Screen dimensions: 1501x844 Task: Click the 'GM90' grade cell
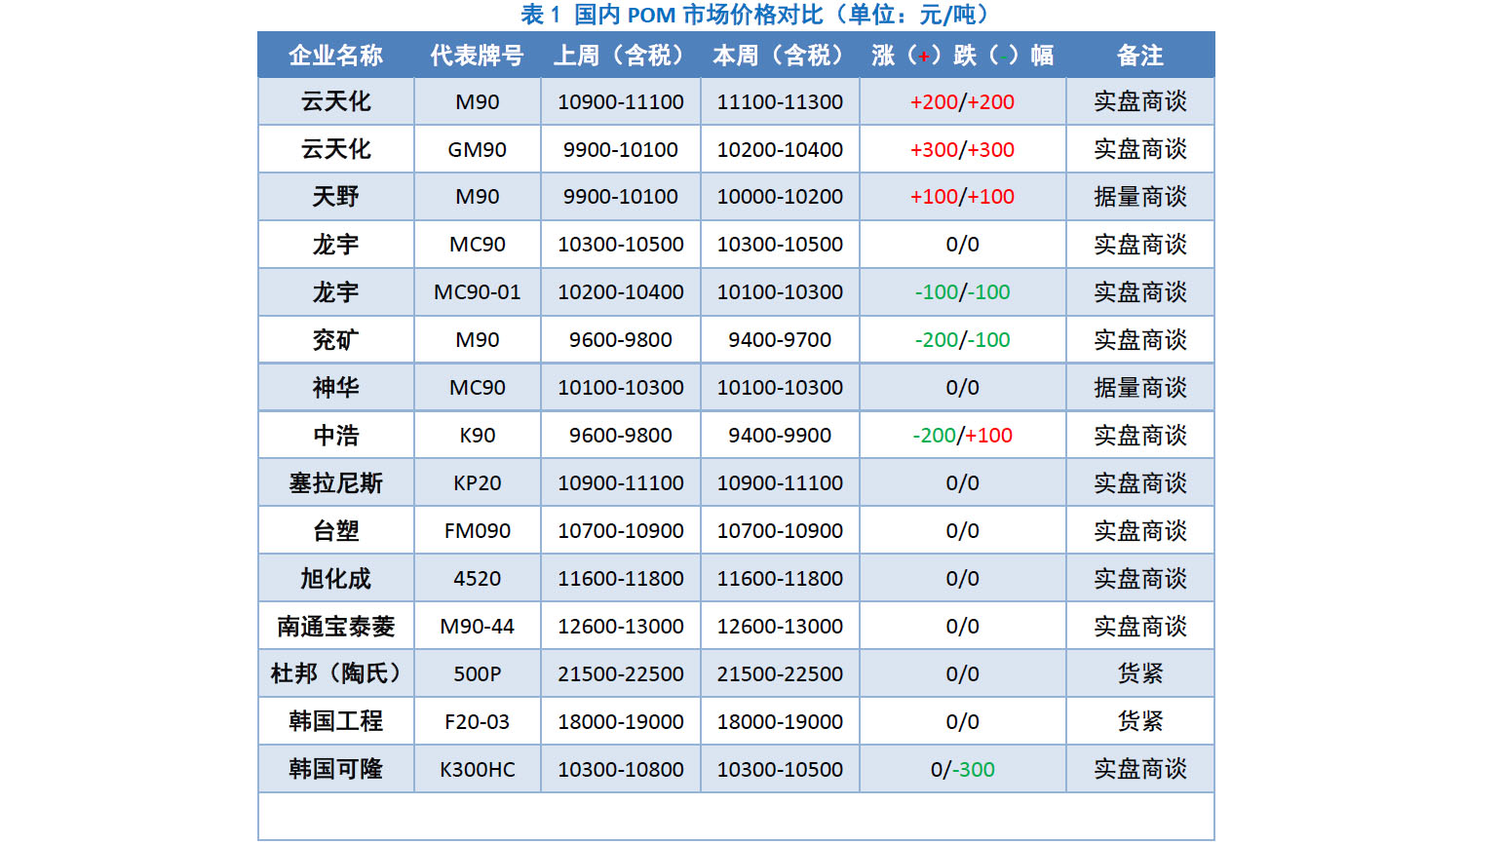pyautogui.click(x=478, y=149)
